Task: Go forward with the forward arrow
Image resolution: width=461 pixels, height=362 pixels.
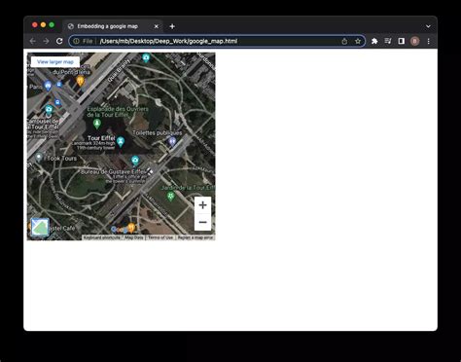Action: click(x=46, y=41)
